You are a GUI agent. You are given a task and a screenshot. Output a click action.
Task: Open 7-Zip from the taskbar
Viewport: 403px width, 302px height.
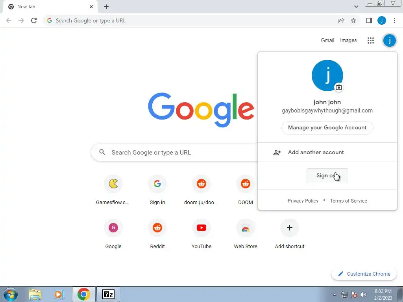pos(108,294)
